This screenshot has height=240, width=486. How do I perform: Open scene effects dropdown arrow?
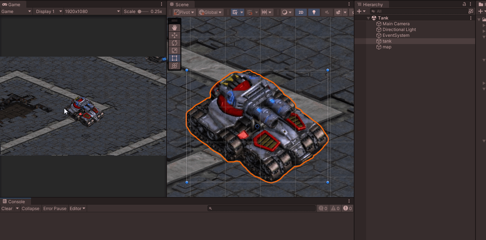[345, 12]
